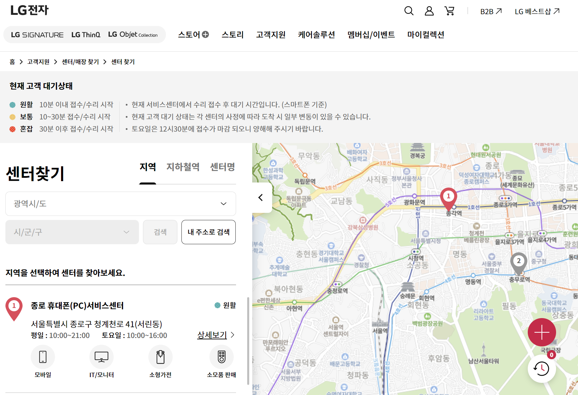Open LG Objet Collection brand link
Viewport: 578px width, 395px height.
coord(133,34)
